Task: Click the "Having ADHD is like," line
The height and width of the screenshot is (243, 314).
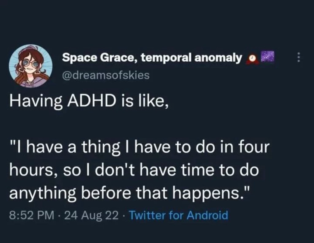Action: [88, 101]
